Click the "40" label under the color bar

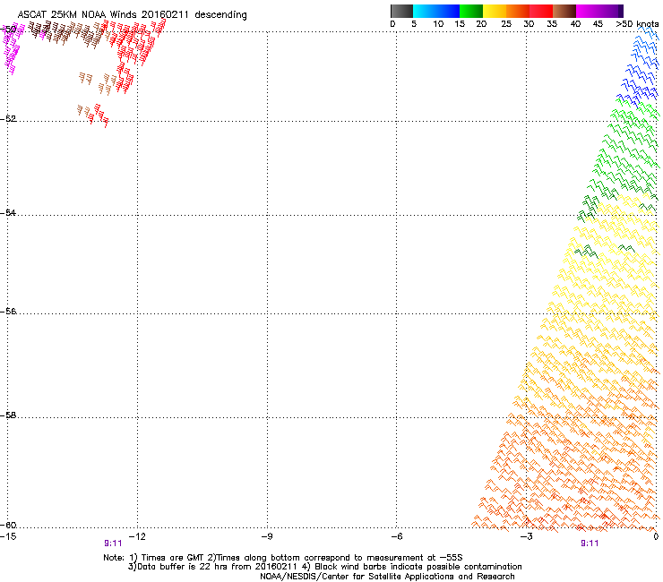tap(575, 24)
